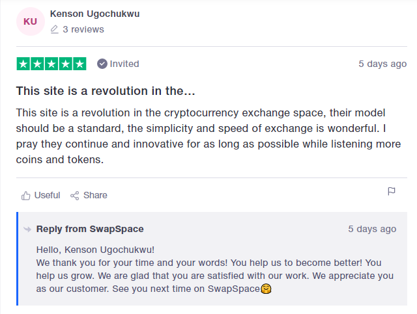Open Kenson Ugochukwu's profile name link

point(94,14)
